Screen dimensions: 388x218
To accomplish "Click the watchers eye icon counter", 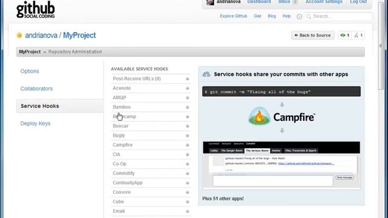I will click(x=345, y=35).
